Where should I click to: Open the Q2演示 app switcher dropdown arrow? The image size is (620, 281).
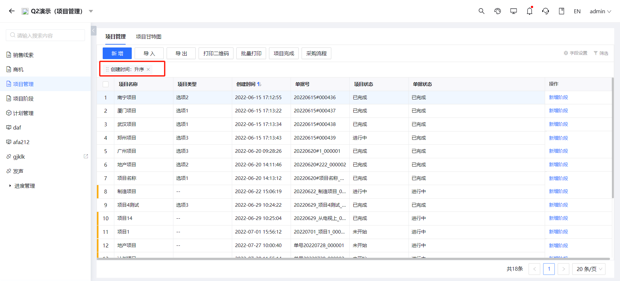[x=91, y=11]
